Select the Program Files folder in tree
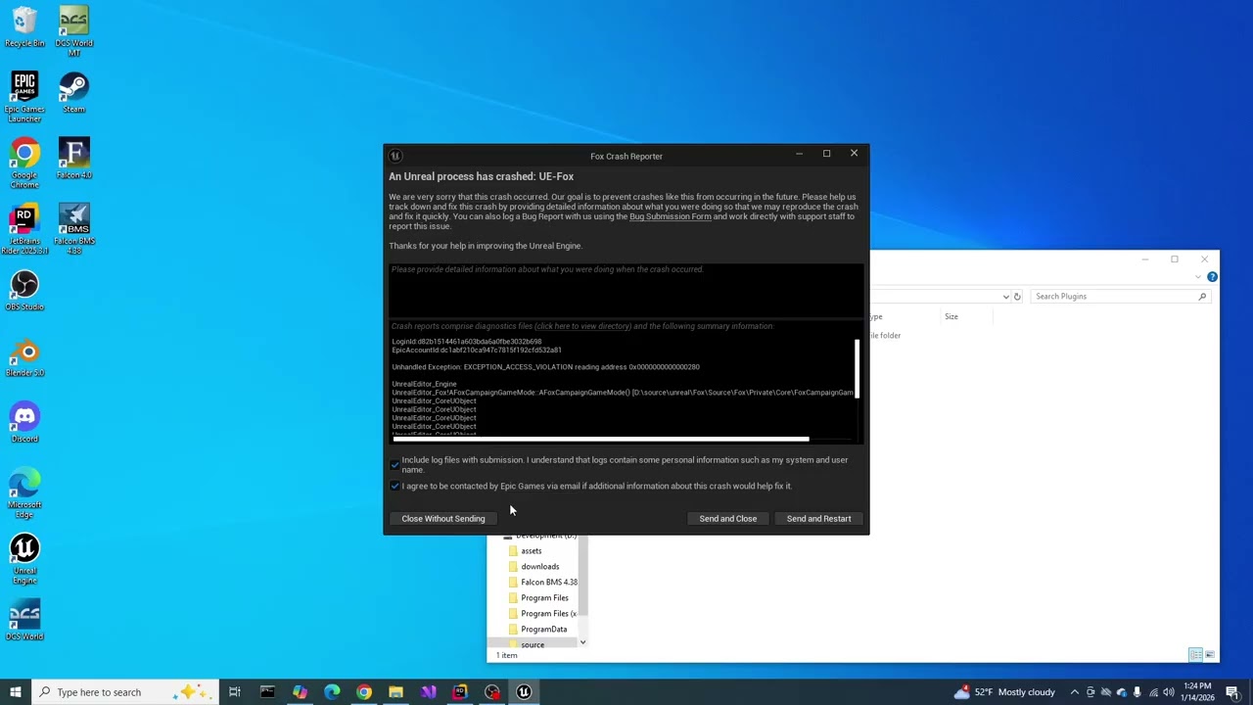1253x705 pixels. pyautogui.click(x=544, y=598)
